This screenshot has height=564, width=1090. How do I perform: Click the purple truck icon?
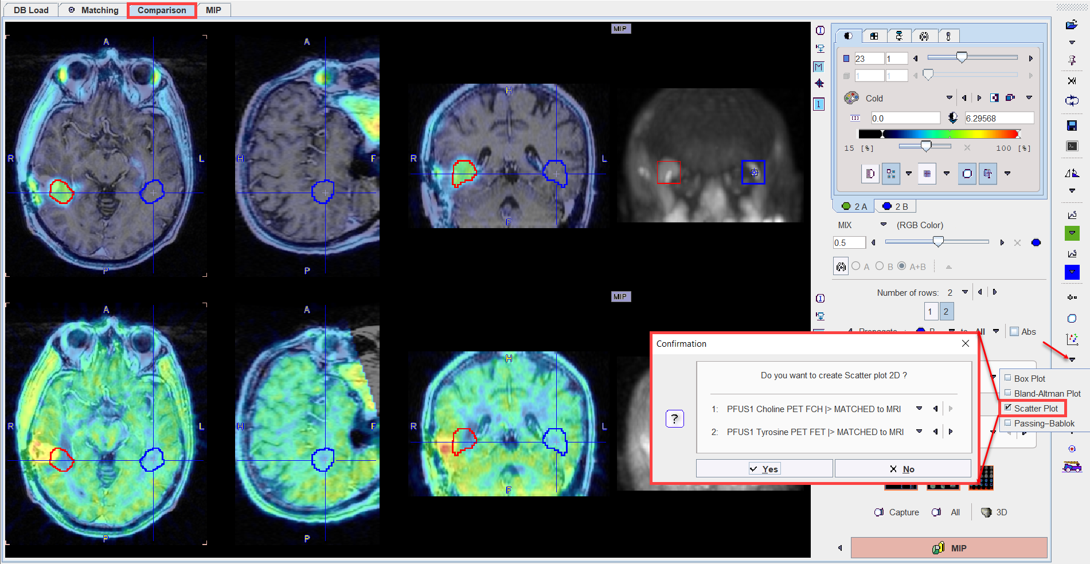coord(1072,467)
